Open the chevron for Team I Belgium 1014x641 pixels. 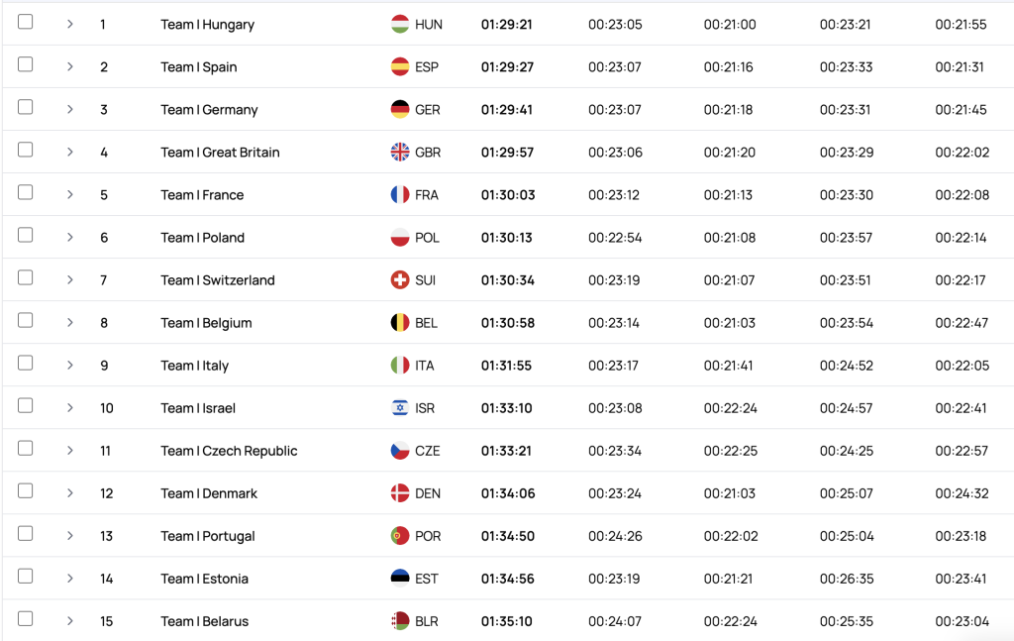point(70,323)
